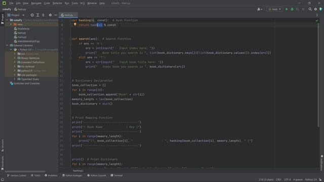This screenshot has height=182, width=324.
Task: Click the hashing() breadcrumb below the editor
Action: [x=78, y=171]
